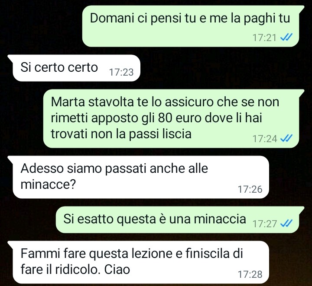Tap the word 'minacce?' in the white bubble
The image size is (312, 286).
[48, 184]
